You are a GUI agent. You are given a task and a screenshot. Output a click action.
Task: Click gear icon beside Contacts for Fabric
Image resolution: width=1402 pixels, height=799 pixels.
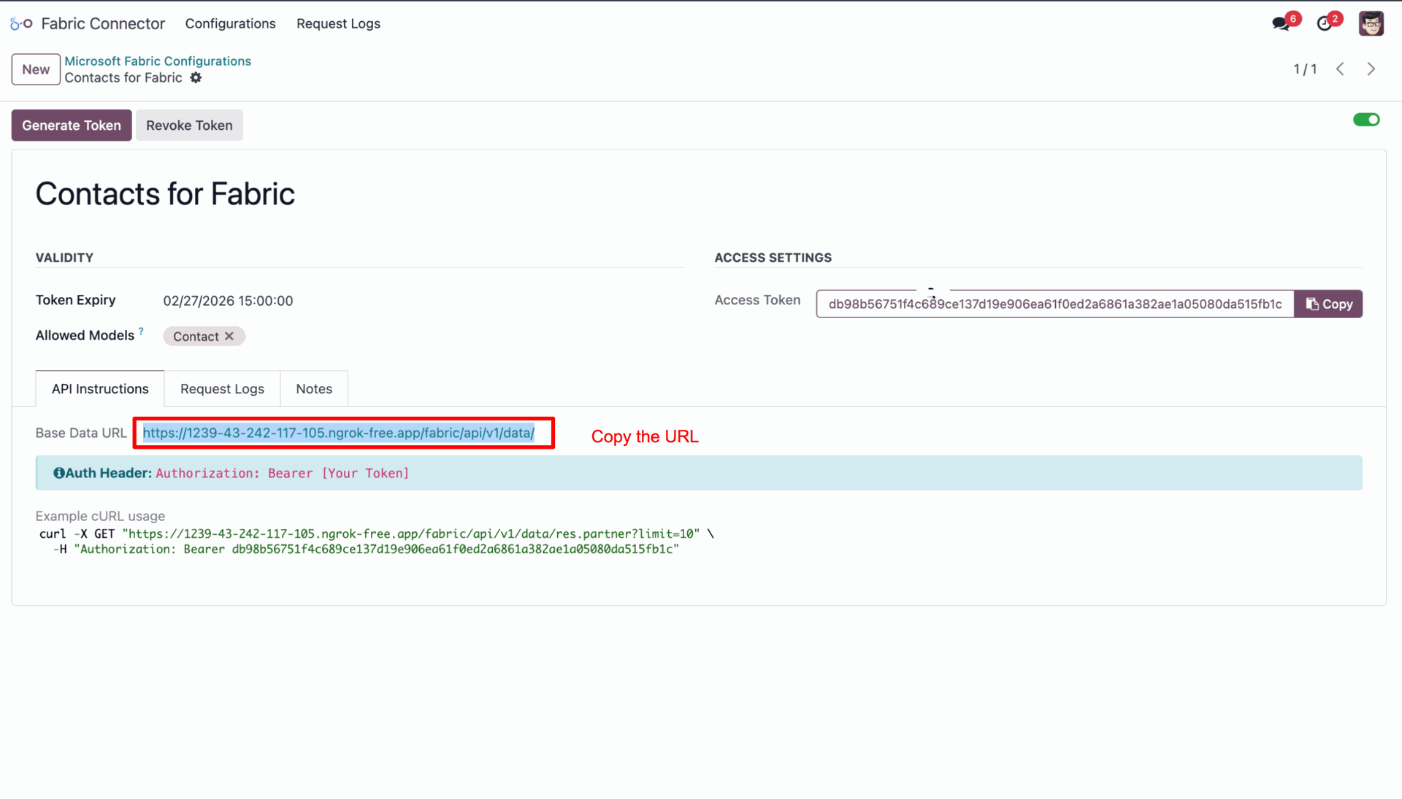click(196, 77)
